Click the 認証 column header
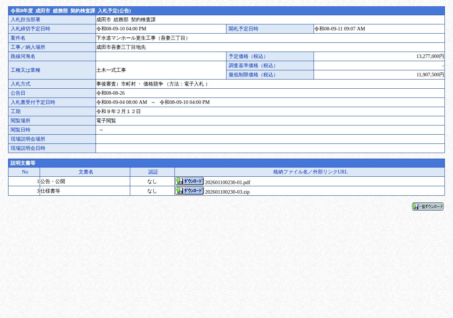 click(x=152, y=172)
